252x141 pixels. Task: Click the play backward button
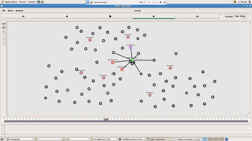point(67,16)
